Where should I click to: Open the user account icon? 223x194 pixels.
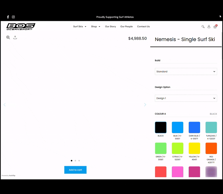tap(209, 27)
